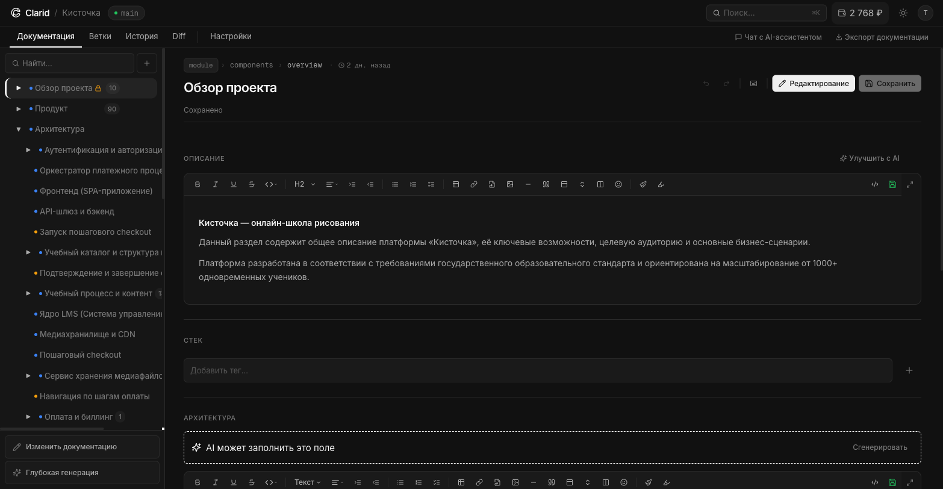The height and width of the screenshot is (489, 943).
Task: Toggle the light theme with the sun icon
Action: 903,12
